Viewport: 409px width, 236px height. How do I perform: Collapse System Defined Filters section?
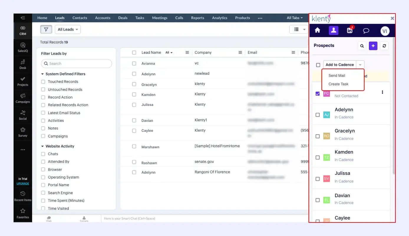point(43,74)
